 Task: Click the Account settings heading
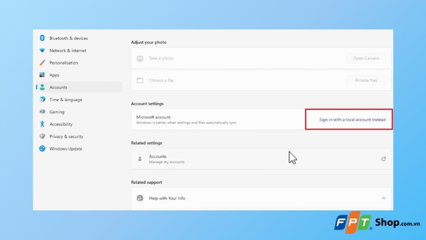tap(148, 103)
